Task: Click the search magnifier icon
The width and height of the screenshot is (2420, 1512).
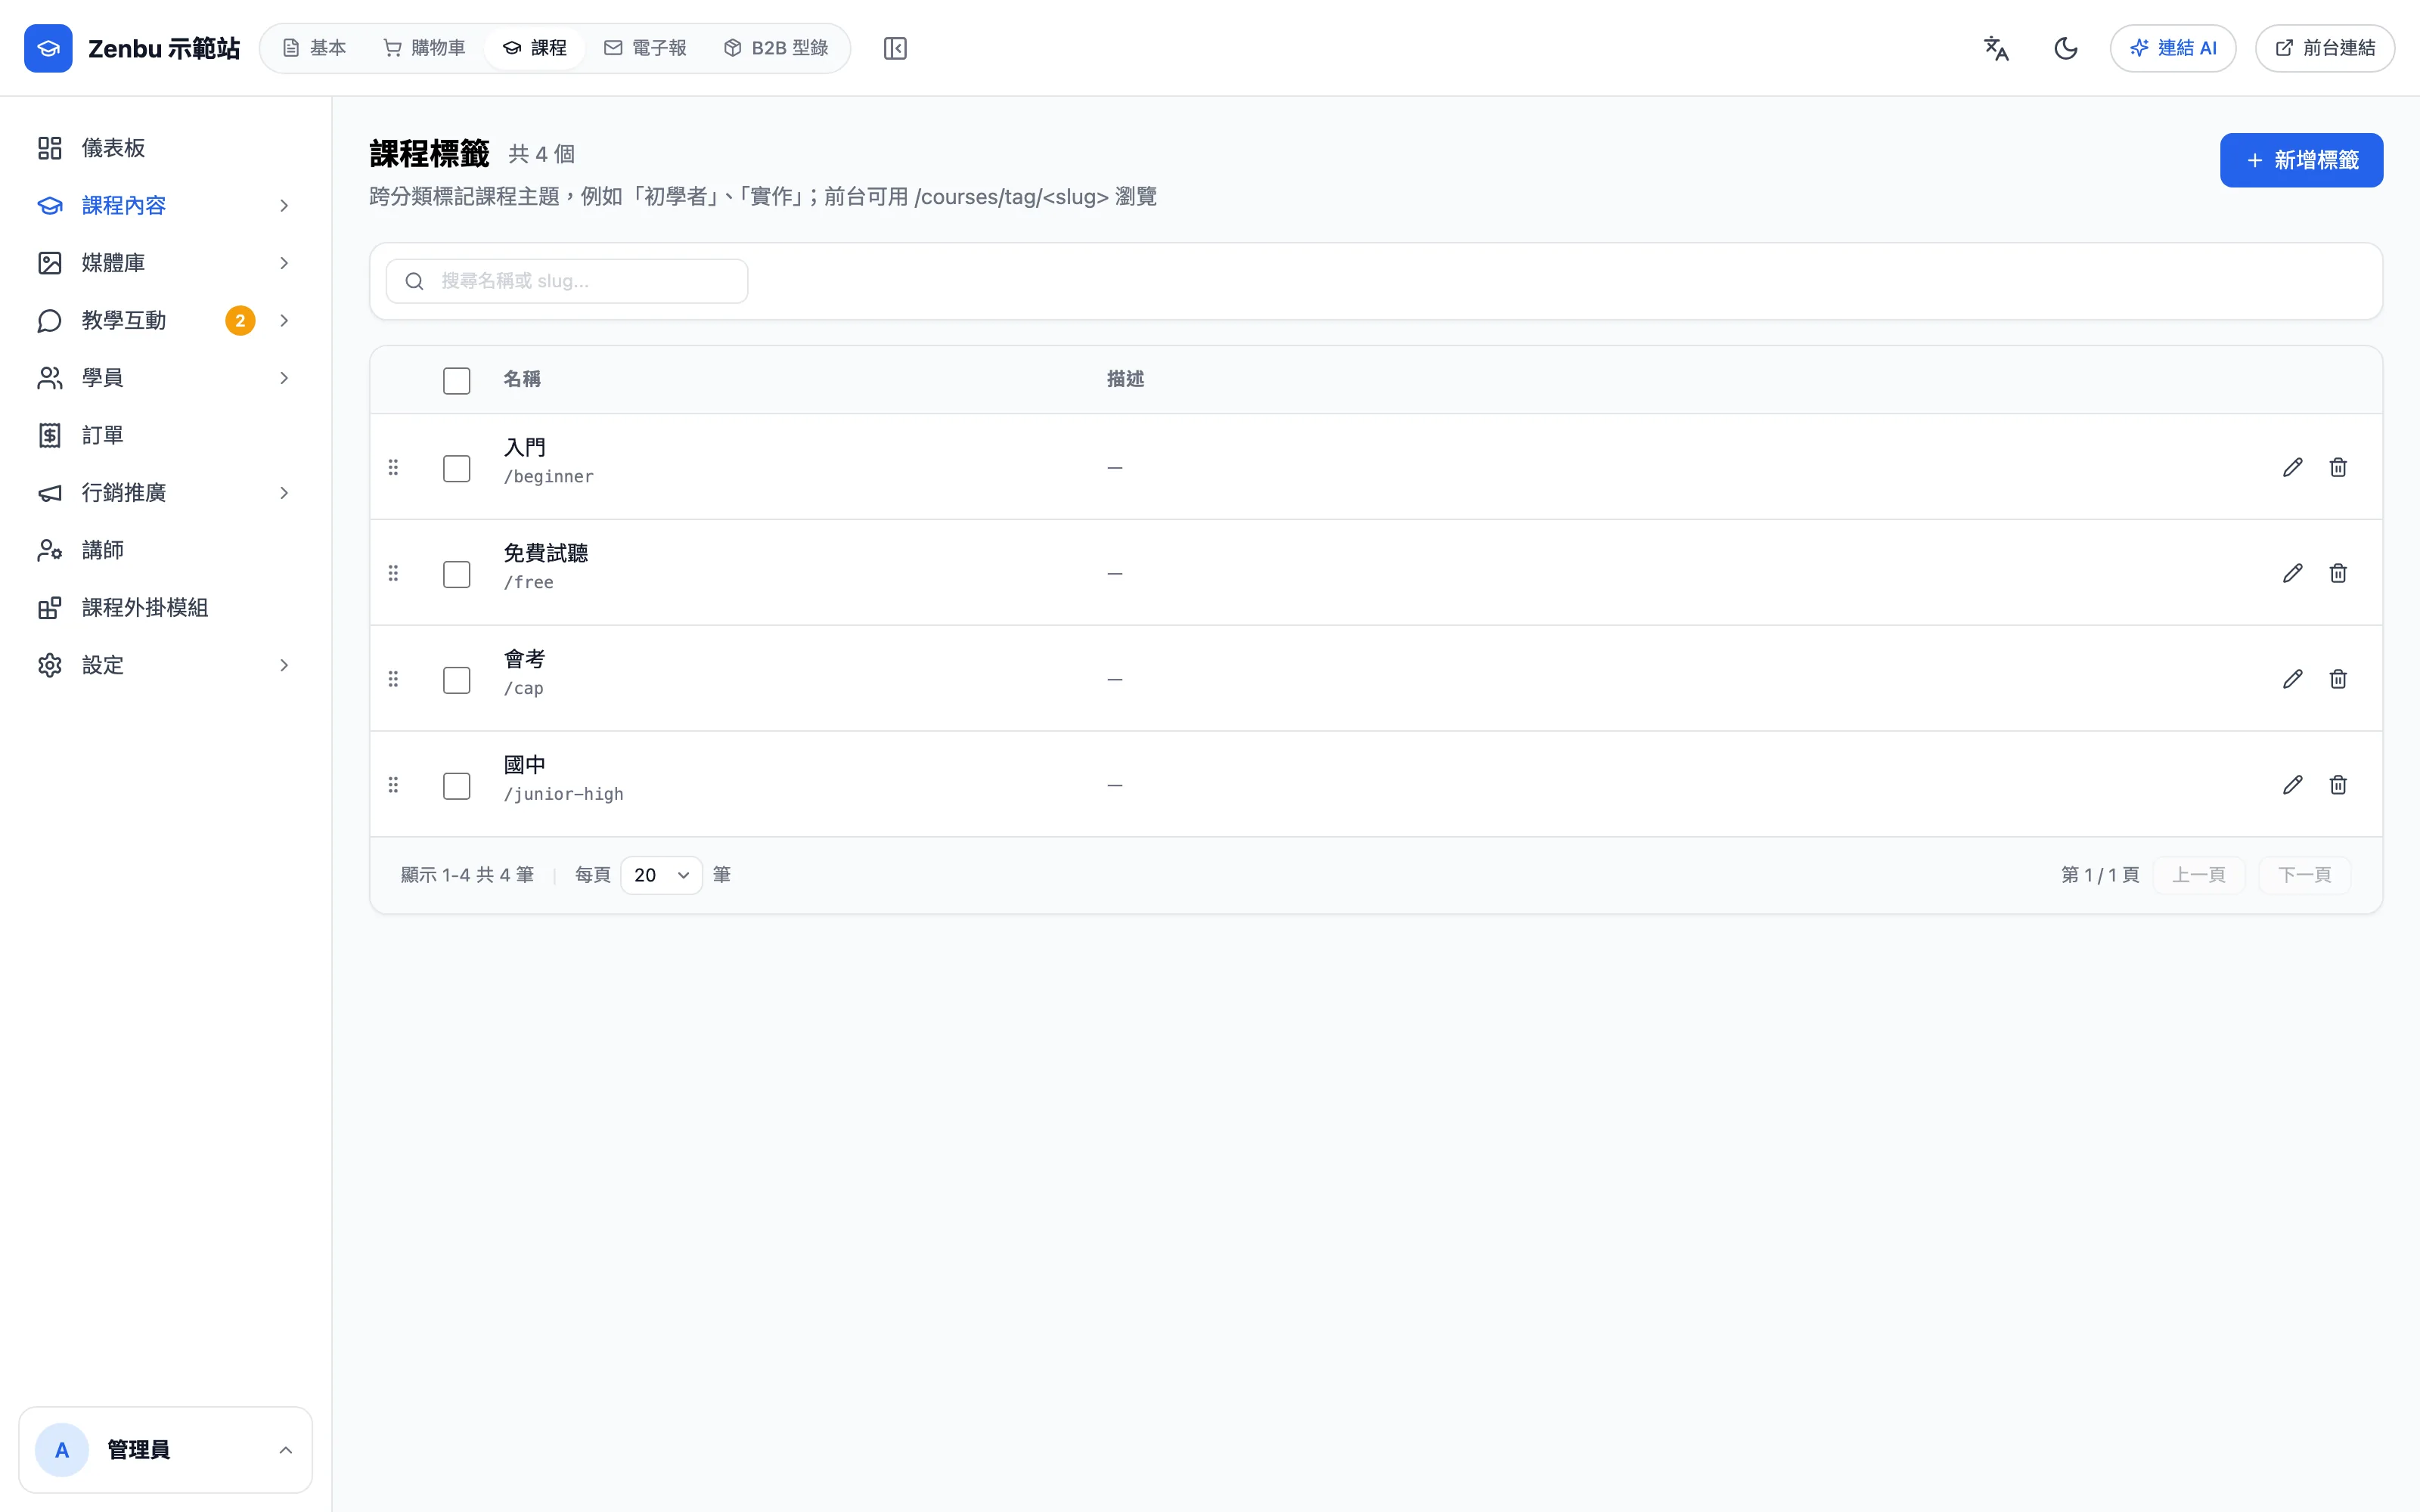Action: [x=414, y=281]
